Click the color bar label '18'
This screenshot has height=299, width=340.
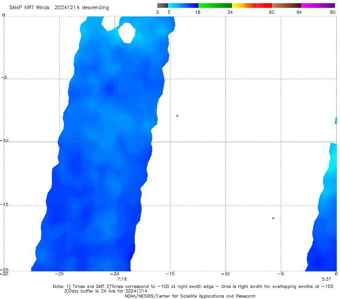pos(198,12)
